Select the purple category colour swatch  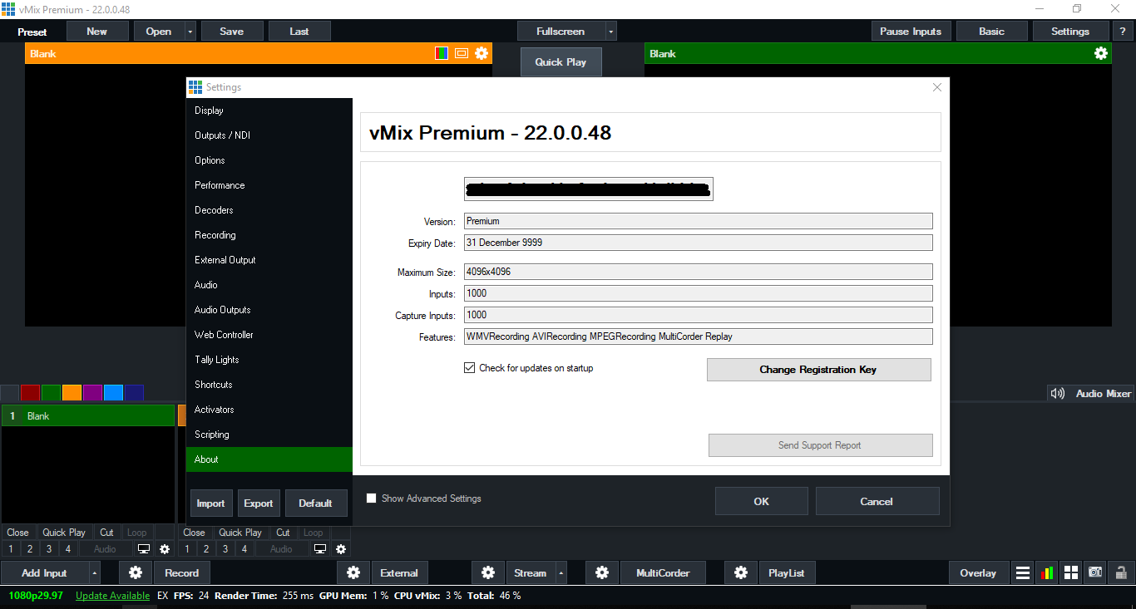pos(93,393)
